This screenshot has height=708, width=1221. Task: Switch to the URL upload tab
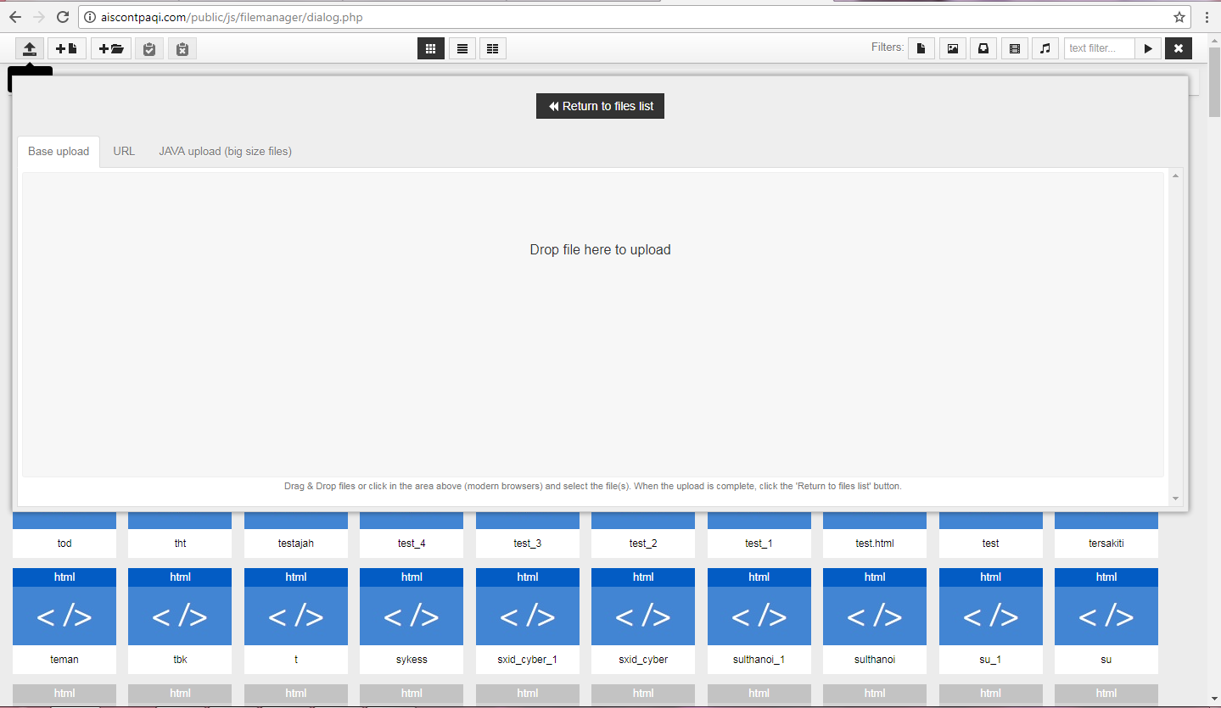click(124, 151)
